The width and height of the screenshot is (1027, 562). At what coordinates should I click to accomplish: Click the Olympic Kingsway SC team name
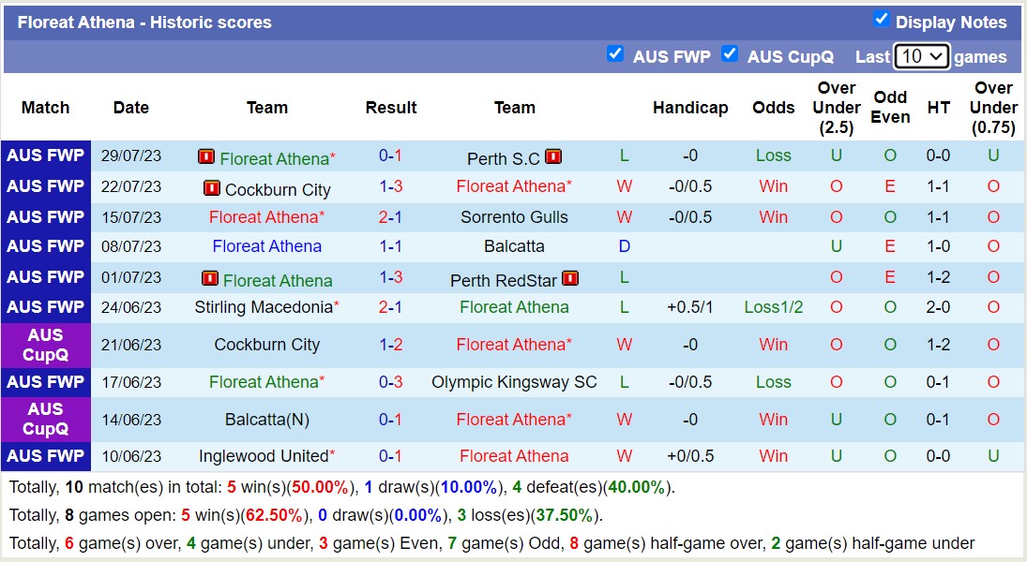(x=515, y=382)
